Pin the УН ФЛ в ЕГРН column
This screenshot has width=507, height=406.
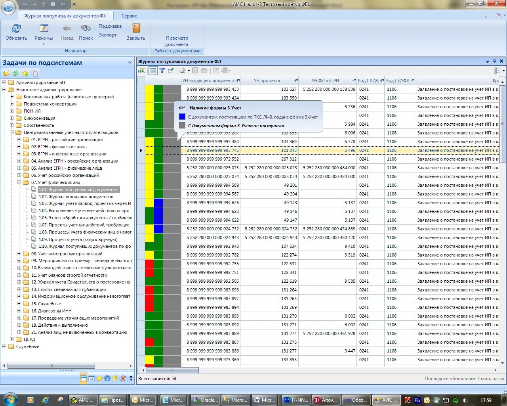coord(354,80)
